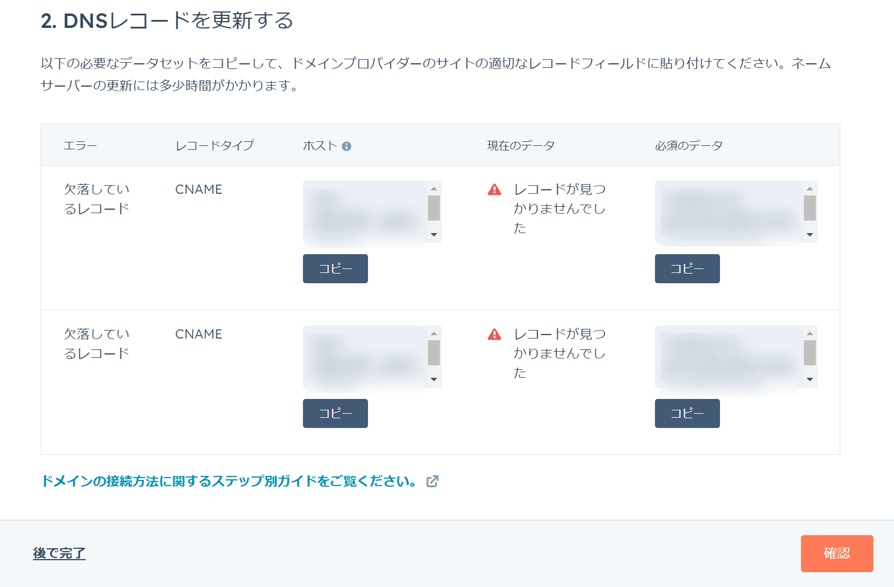Click CNAME in the second record row

pyautogui.click(x=199, y=334)
